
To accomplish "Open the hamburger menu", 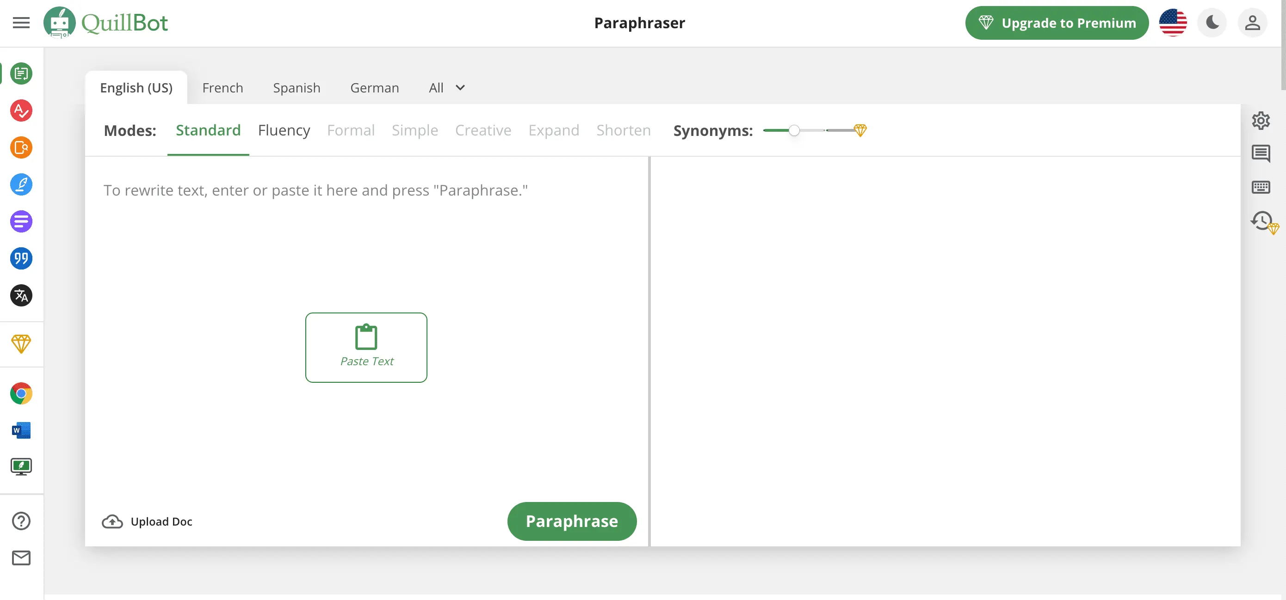I will point(21,23).
